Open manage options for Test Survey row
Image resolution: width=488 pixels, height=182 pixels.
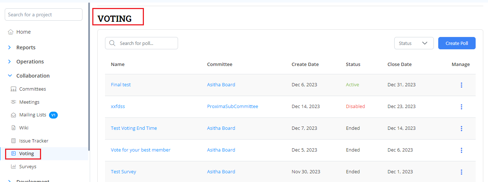pos(461,172)
